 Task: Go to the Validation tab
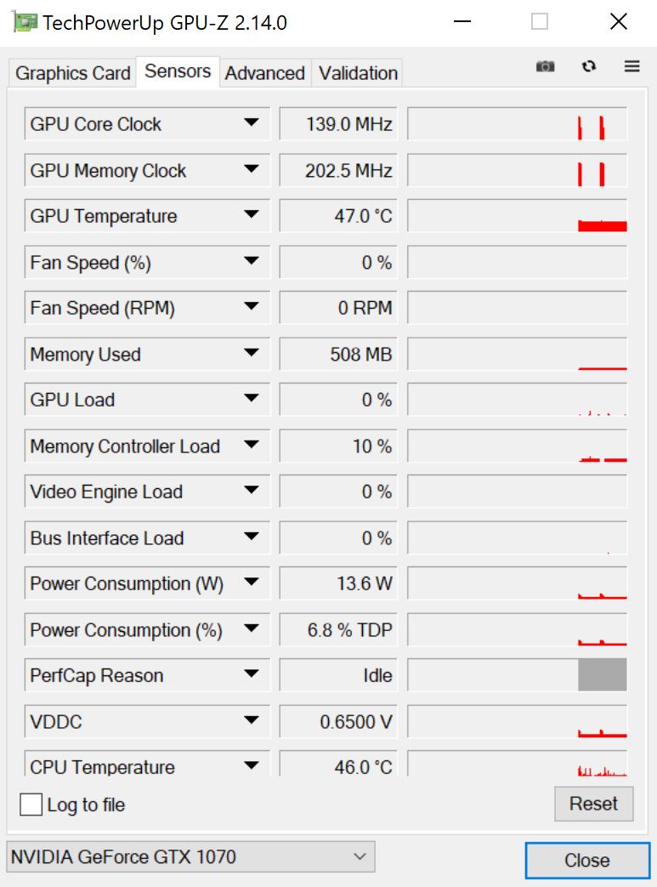point(358,73)
